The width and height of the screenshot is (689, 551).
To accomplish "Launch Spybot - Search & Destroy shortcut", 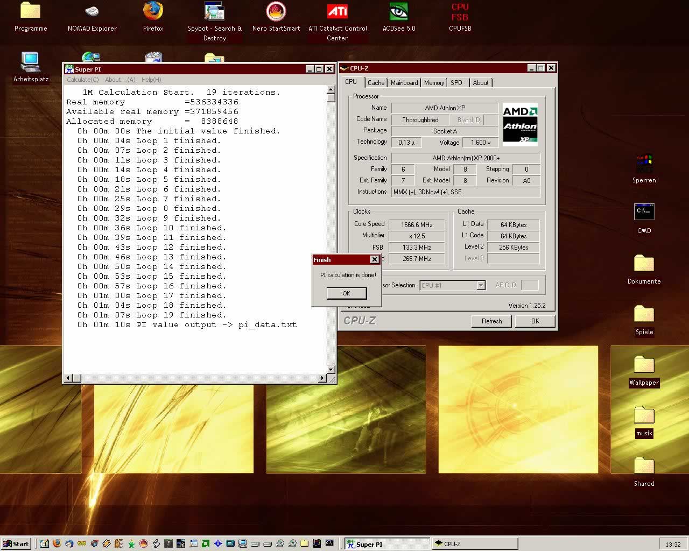I will [214, 22].
